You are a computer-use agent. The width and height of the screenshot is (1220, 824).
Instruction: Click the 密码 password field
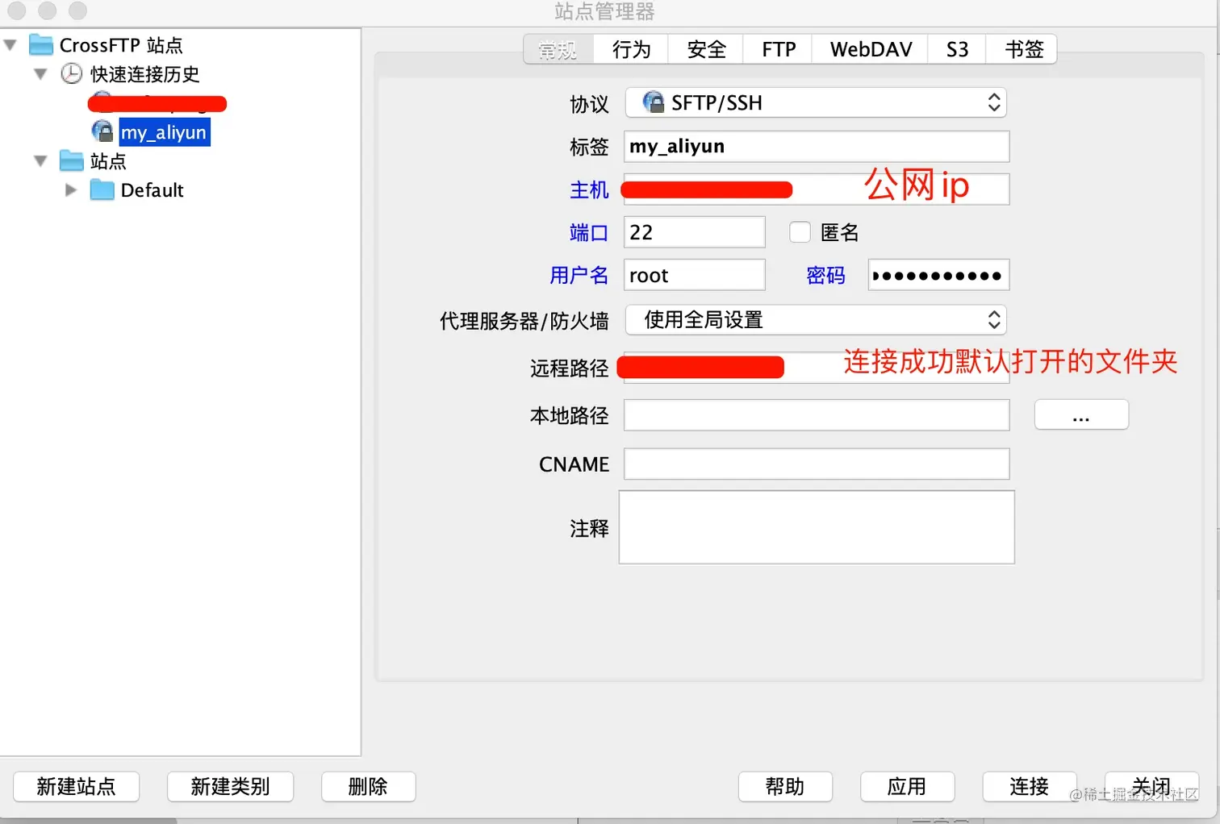click(x=939, y=275)
